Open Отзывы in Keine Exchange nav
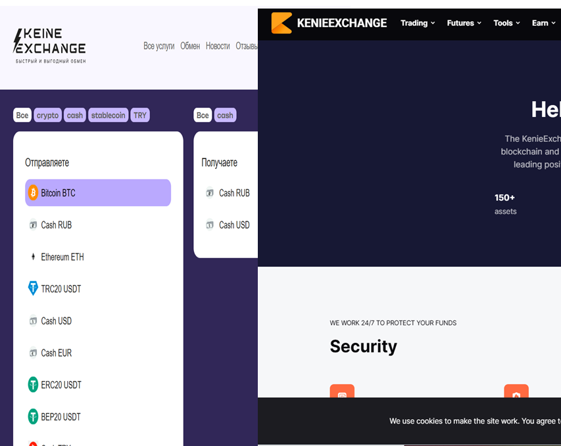The height and width of the screenshot is (446, 561). pos(247,46)
